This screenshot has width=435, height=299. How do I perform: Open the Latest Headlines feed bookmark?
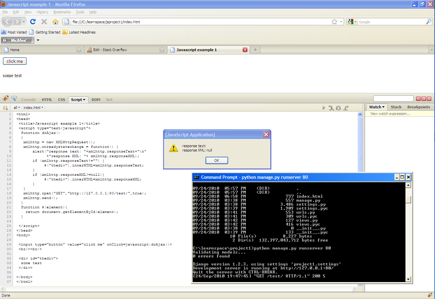79,32
